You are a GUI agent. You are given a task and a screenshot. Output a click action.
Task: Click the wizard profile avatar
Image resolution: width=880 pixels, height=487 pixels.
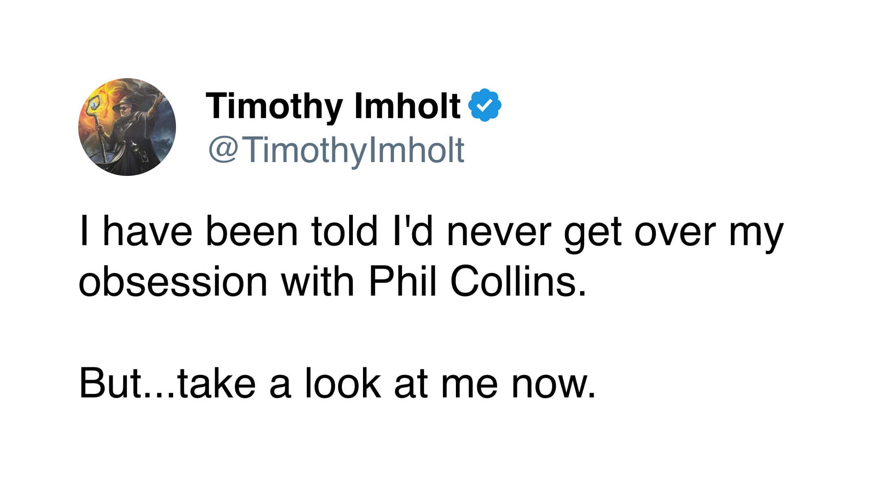[x=127, y=127]
